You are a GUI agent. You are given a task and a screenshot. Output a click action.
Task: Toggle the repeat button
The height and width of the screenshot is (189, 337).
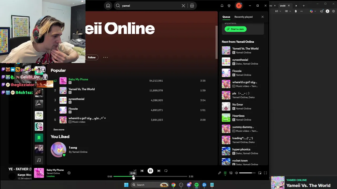click(x=166, y=171)
